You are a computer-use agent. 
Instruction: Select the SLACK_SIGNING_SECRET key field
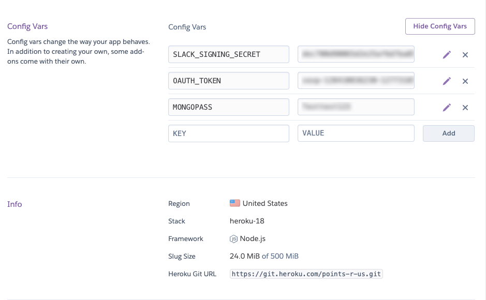228,54
